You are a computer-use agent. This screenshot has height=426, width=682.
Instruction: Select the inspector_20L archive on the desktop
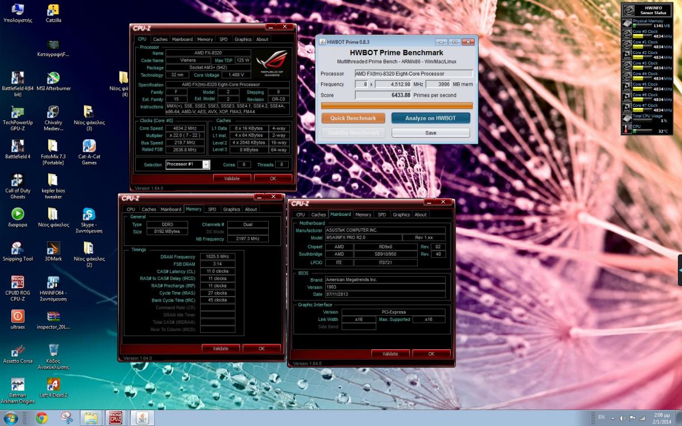point(53,320)
